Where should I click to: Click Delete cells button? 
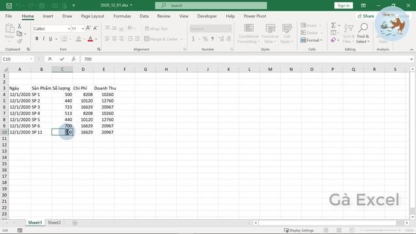(311, 32)
